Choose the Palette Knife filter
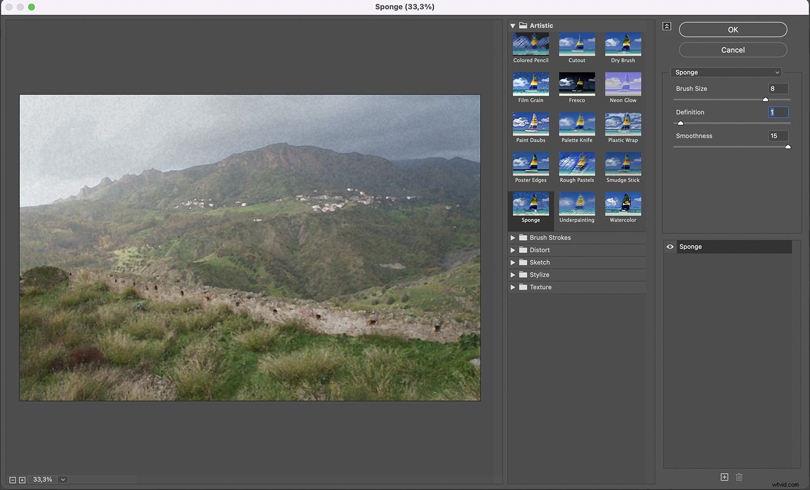 576,124
